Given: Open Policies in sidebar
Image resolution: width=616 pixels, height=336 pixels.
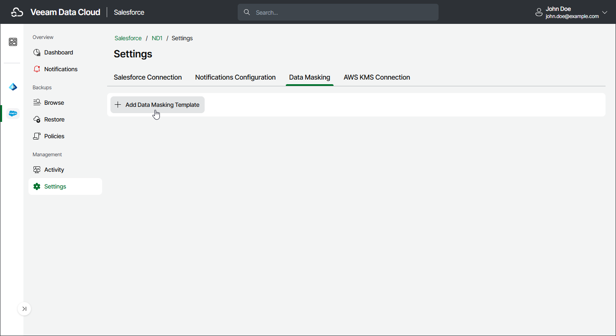Looking at the screenshot, I should pos(65,136).
